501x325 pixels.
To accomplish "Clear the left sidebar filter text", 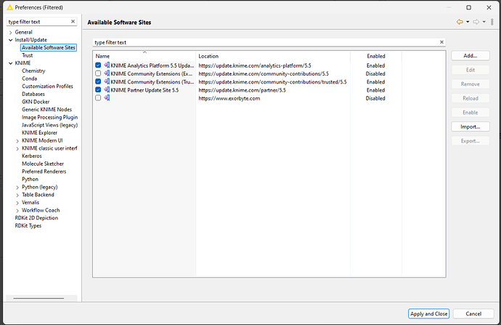I will 73,21.
